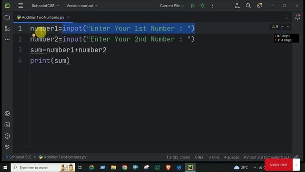Image resolution: width=305 pixels, height=172 pixels.
Task: Expand the Version control dropdown
Action: tap(82, 6)
